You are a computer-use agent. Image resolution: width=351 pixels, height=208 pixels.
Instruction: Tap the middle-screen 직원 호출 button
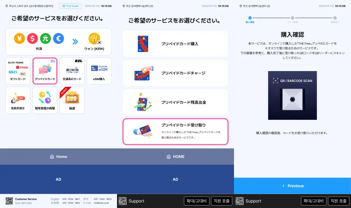coord(222,201)
